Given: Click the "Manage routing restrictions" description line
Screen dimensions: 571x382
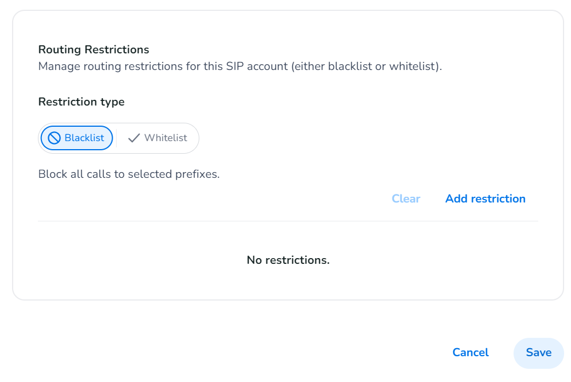Looking at the screenshot, I should click(240, 66).
